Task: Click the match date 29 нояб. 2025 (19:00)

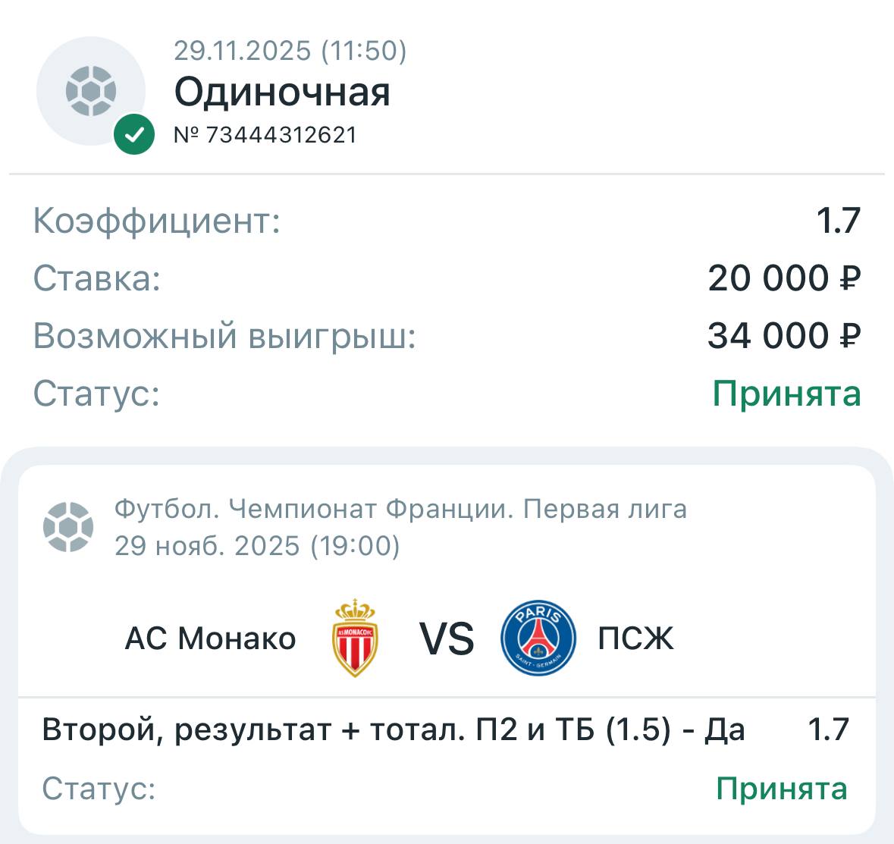Action: (x=257, y=545)
